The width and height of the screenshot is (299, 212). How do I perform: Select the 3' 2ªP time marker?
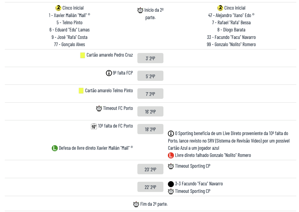150,58
